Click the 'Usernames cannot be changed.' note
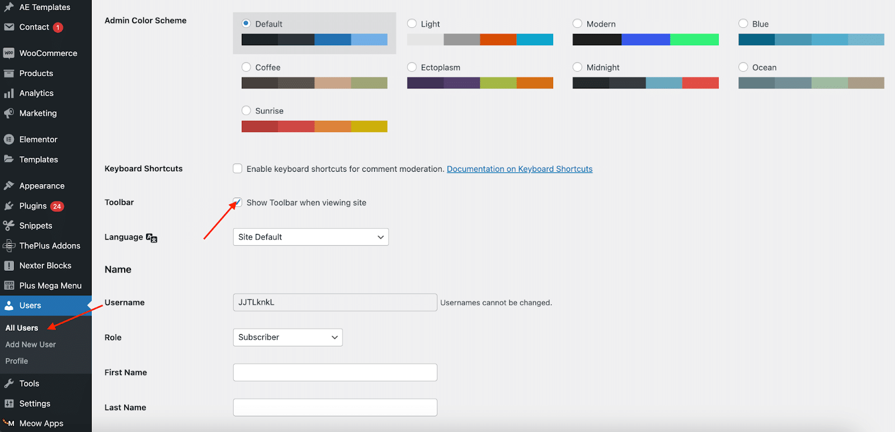 tap(496, 303)
